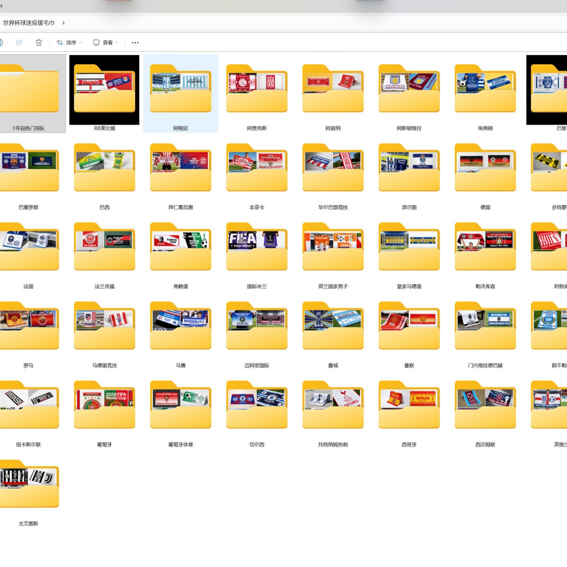Viewport: 567px width, 567px height.
Task: Click the 阿根廷 folder name label
Action: pyautogui.click(x=181, y=128)
